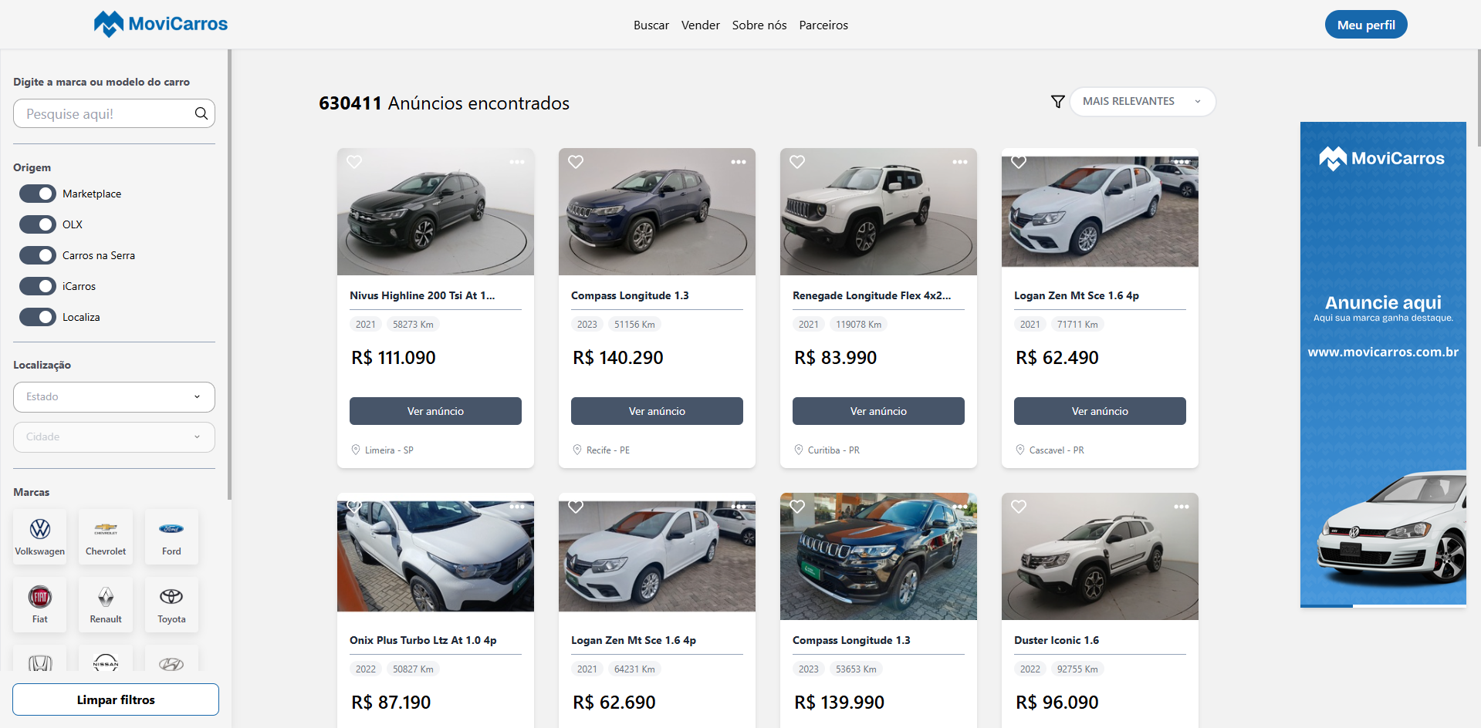1481x728 pixels.
Task: Disable the Carros na Serra switch
Action: click(x=38, y=255)
